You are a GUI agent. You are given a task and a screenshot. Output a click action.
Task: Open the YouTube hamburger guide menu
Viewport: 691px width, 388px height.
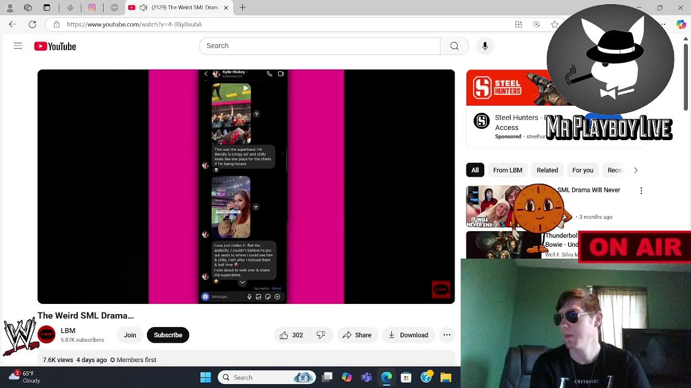(18, 46)
